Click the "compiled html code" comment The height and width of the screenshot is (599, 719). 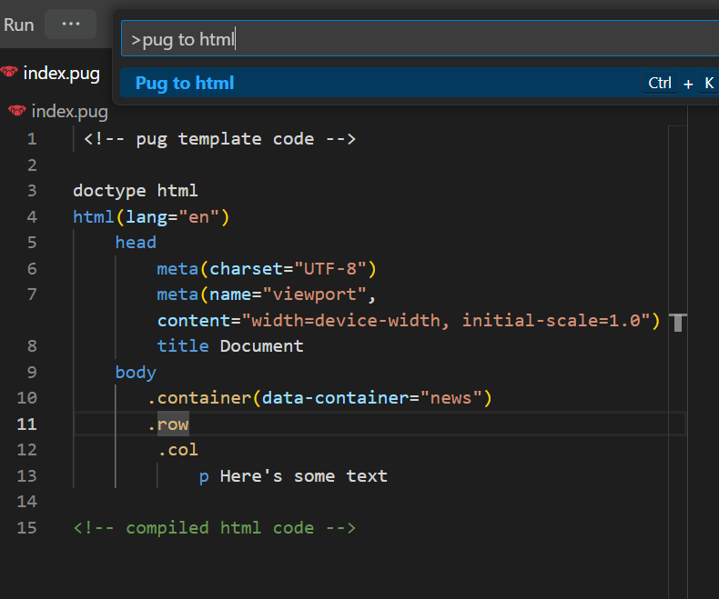click(x=215, y=528)
